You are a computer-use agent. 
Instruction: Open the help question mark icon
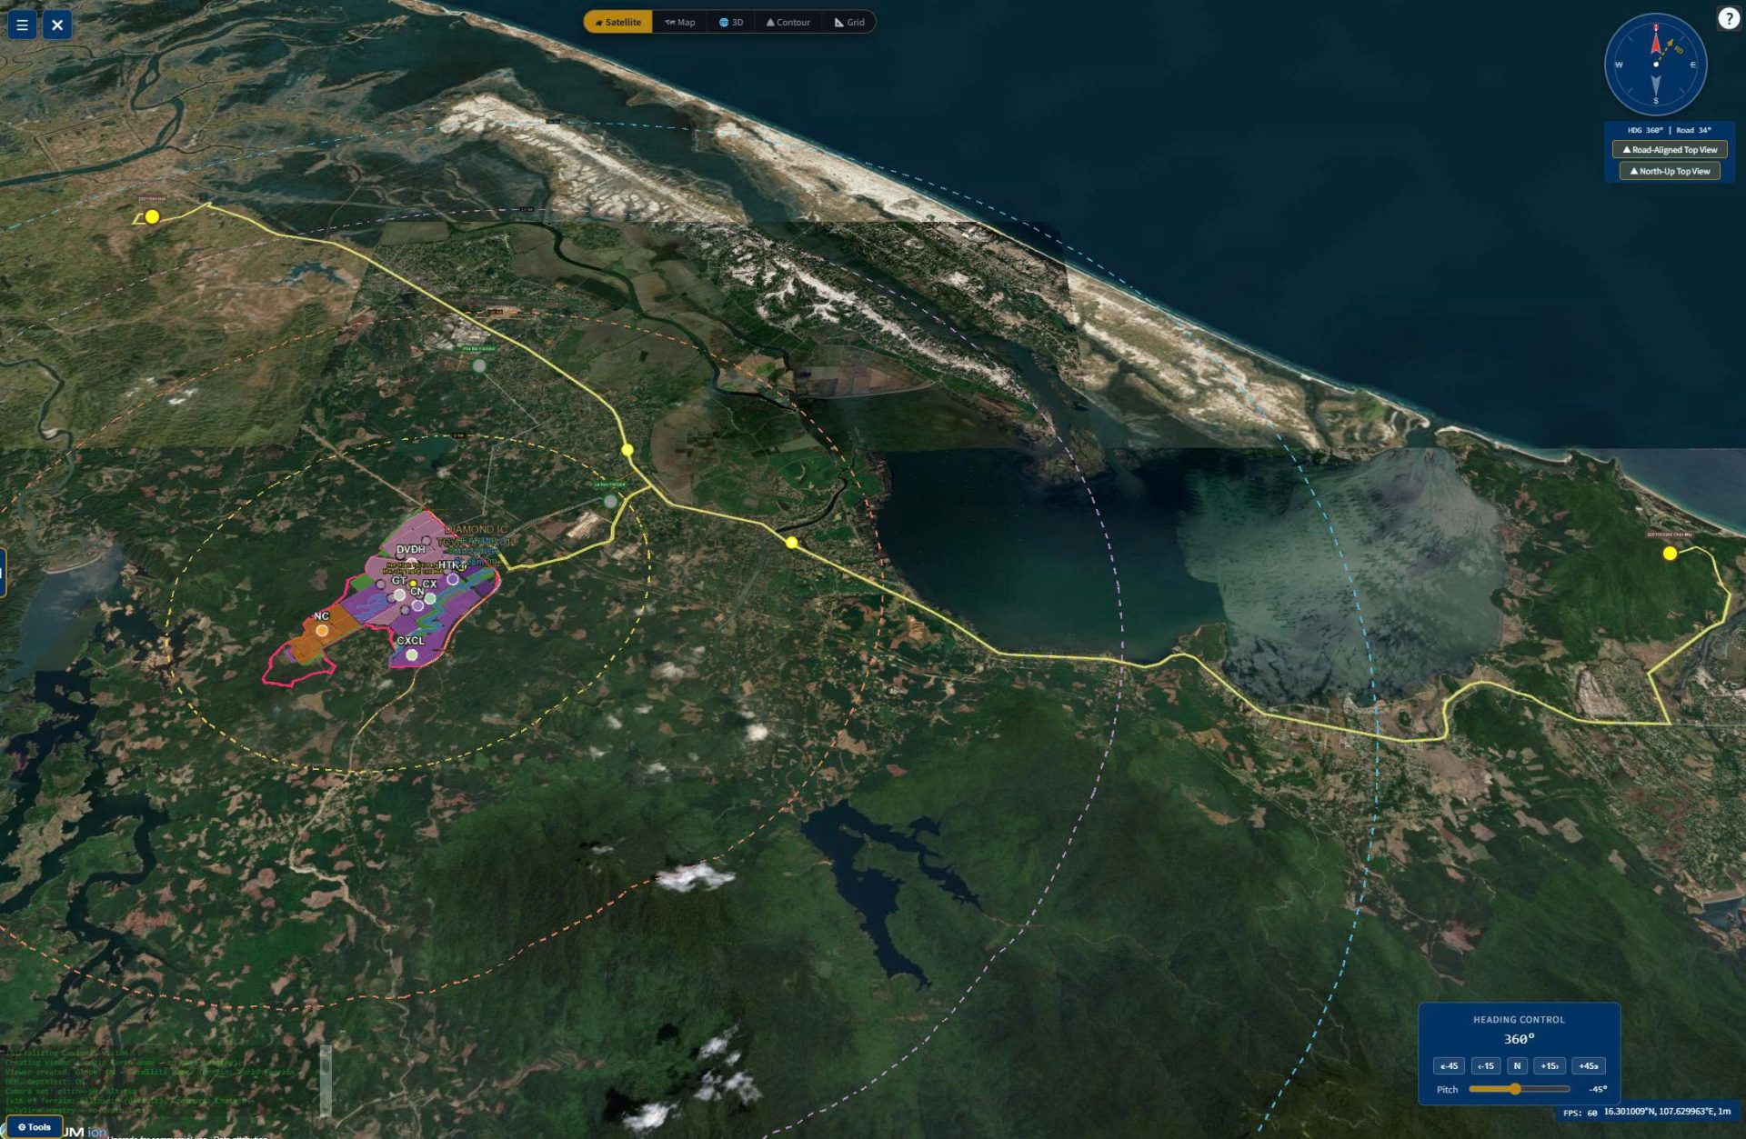pos(1729,18)
